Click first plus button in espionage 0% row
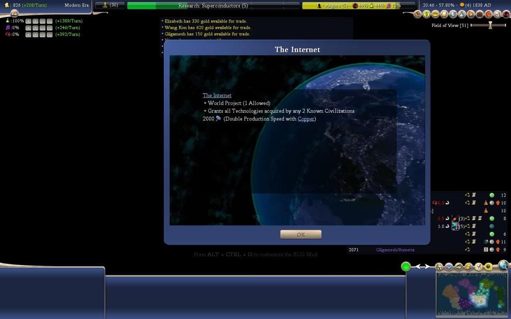Image resolution: width=511 pixels, height=319 pixels. 28,34
